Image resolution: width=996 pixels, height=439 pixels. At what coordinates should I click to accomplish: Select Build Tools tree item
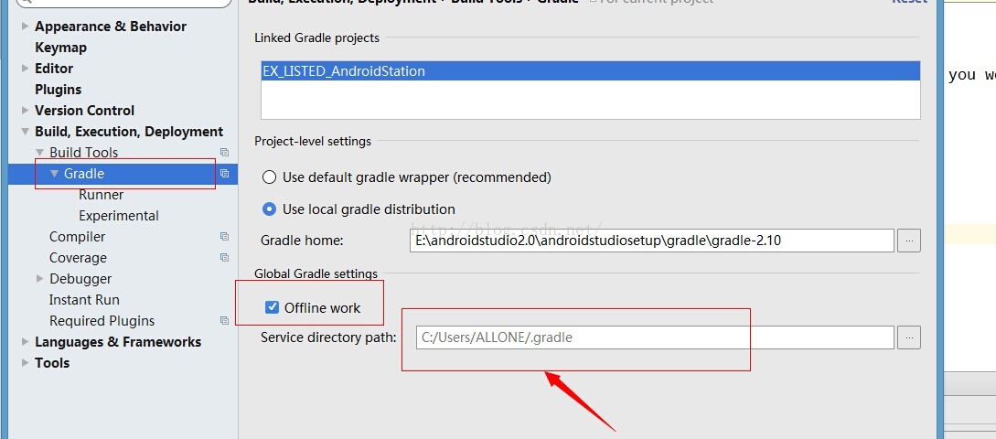click(x=84, y=153)
